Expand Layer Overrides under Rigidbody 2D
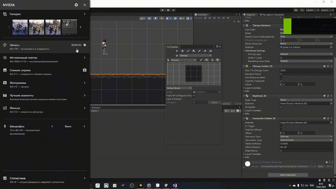 [253, 111]
